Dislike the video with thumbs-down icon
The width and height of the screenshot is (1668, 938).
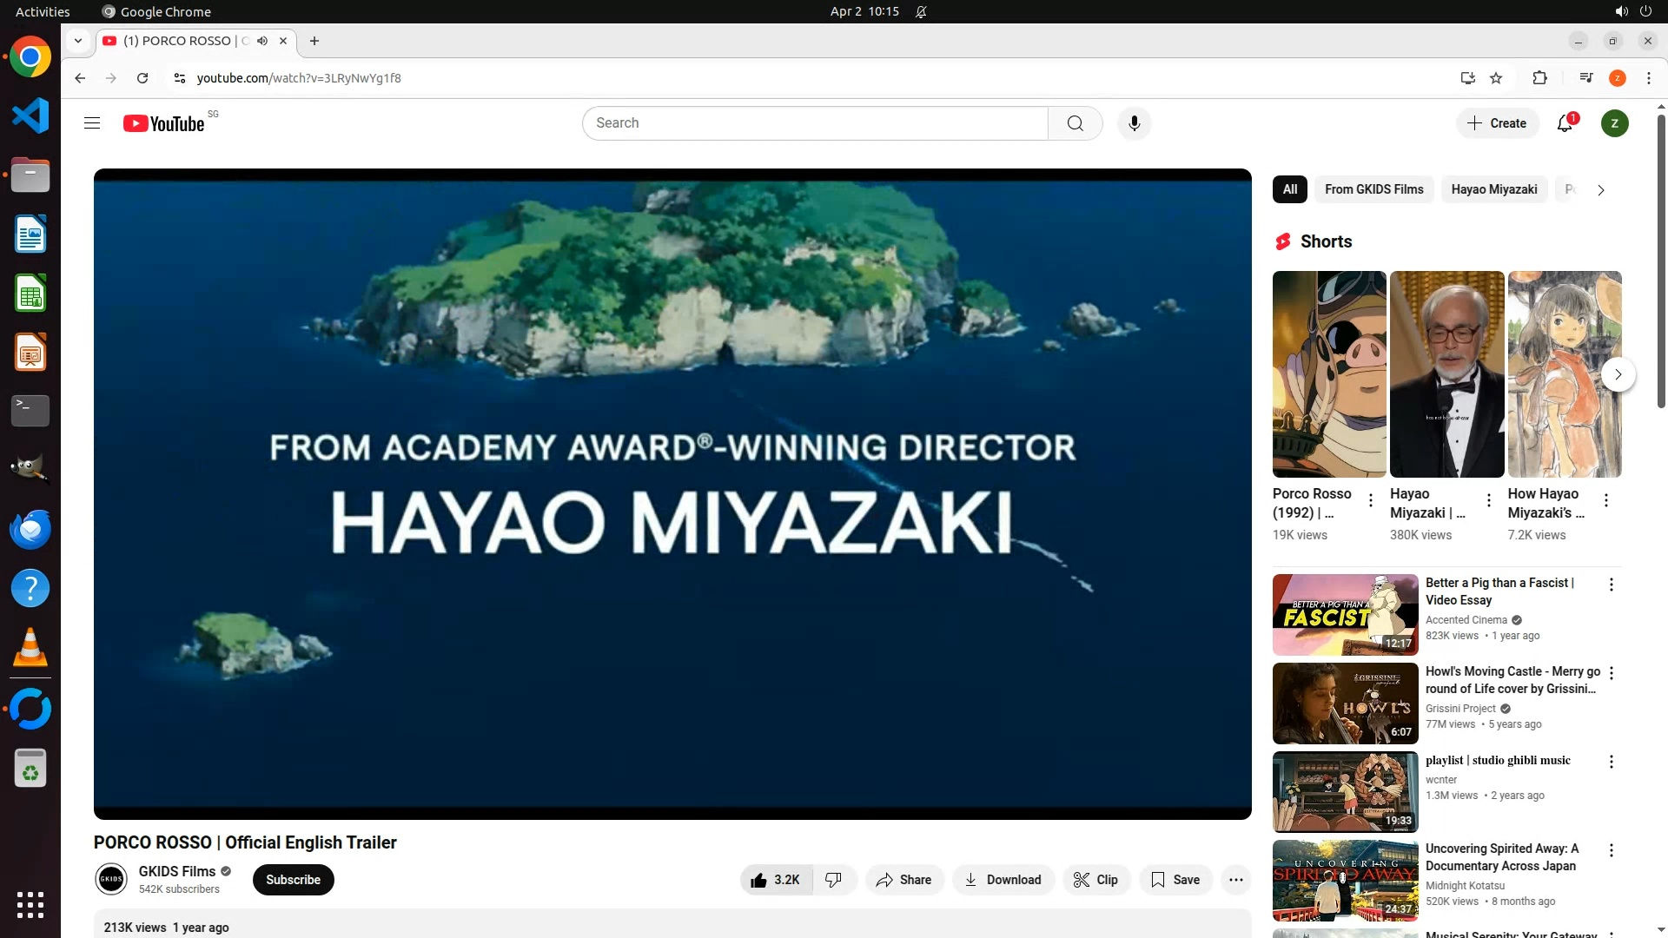point(833,880)
